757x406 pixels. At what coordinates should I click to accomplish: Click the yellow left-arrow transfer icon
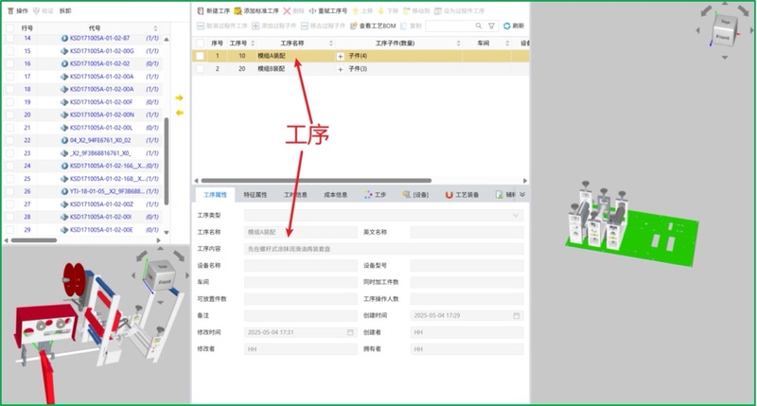[x=180, y=113]
